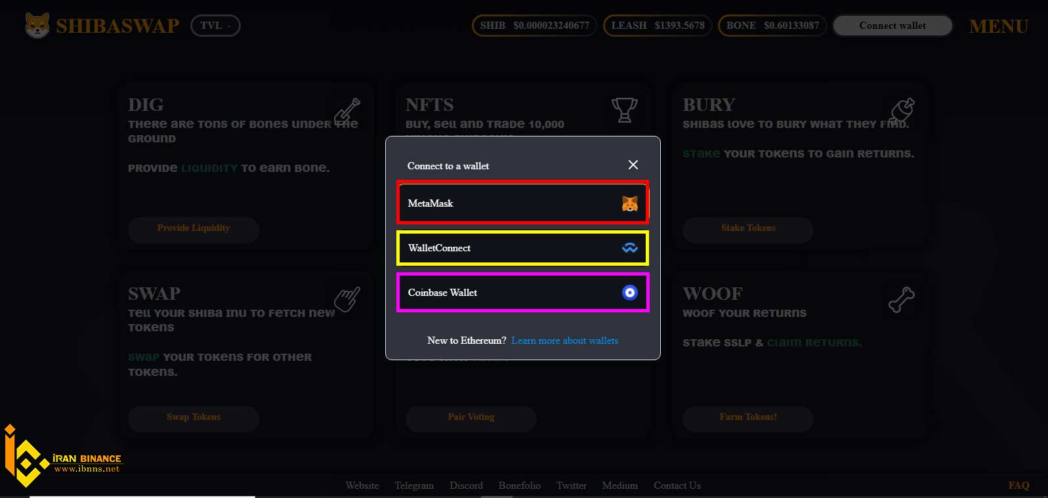Click the BONE price badge
The width and height of the screenshot is (1048, 498).
772,26
